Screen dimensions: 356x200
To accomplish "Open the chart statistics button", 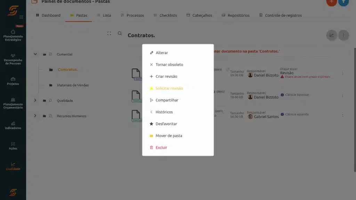I will coord(332,35).
